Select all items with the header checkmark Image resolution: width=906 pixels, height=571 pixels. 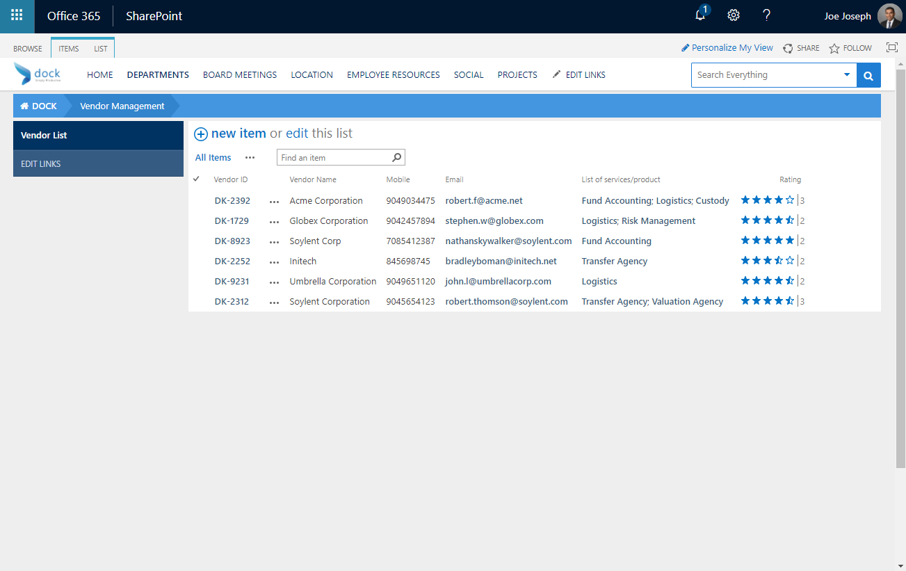point(196,179)
